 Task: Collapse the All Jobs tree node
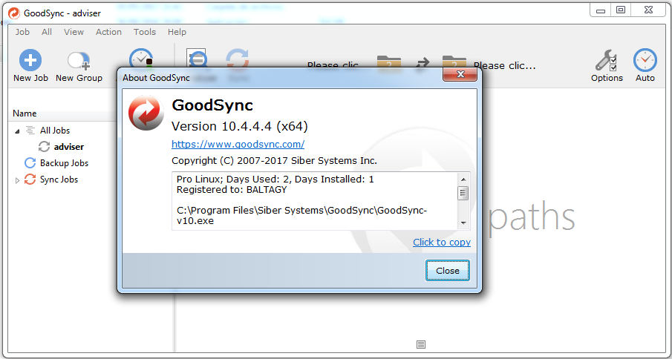17,131
